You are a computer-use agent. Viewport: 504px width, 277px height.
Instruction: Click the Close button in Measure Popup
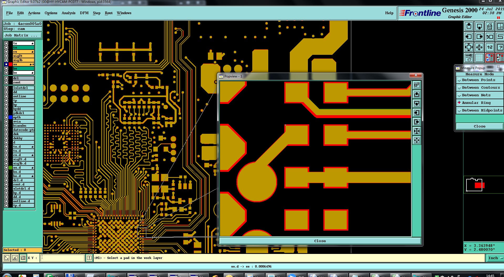click(480, 126)
